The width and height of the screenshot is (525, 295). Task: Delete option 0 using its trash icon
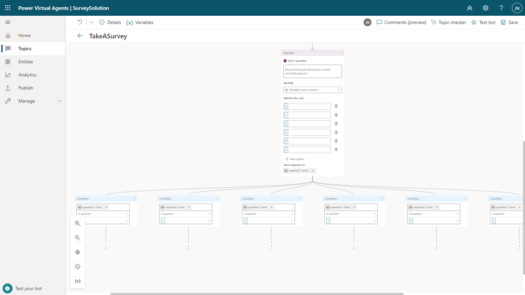click(336, 107)
